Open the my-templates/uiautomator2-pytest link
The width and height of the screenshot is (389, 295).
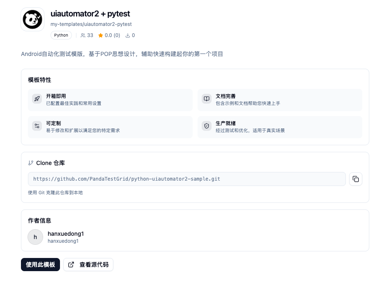pyautogui.click(x=91, y=24)
